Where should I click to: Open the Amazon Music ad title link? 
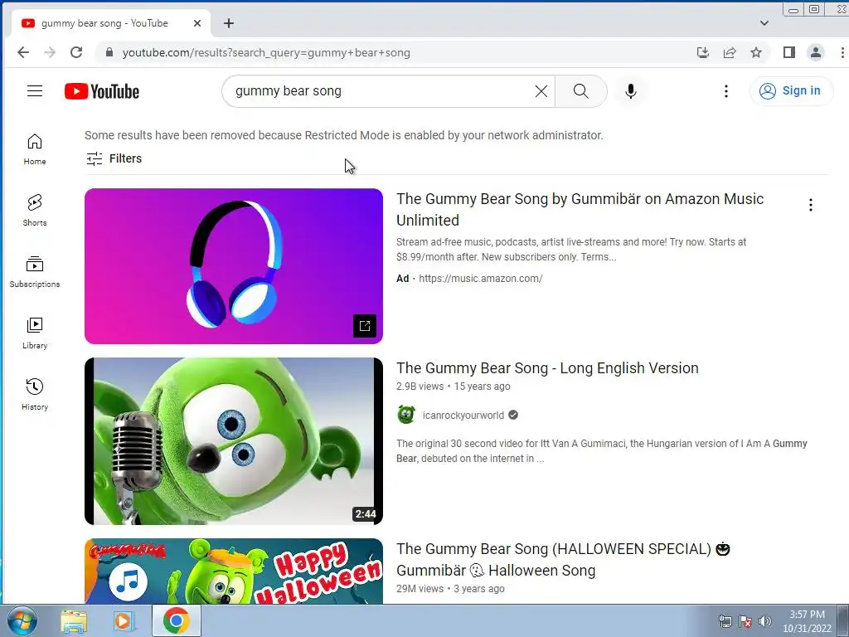click(580, 210)
